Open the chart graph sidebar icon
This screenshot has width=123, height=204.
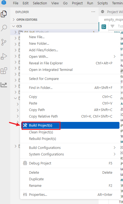4,85
